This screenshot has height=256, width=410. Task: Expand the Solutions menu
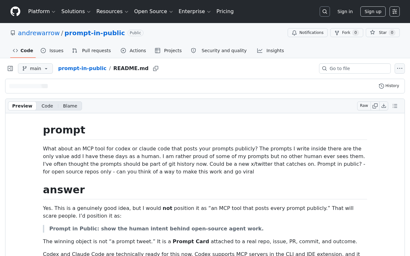pos(76,12)
